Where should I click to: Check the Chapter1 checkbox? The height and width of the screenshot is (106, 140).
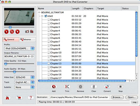49,20
